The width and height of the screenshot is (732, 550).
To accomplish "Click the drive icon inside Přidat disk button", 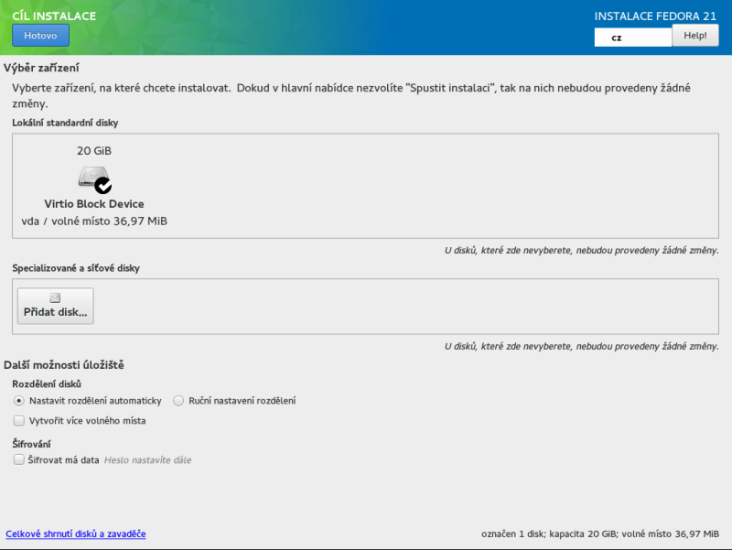I will [54, 297].
